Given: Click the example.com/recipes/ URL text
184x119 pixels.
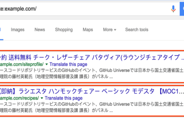Looking at the screenshot, I should coord(19,98).
